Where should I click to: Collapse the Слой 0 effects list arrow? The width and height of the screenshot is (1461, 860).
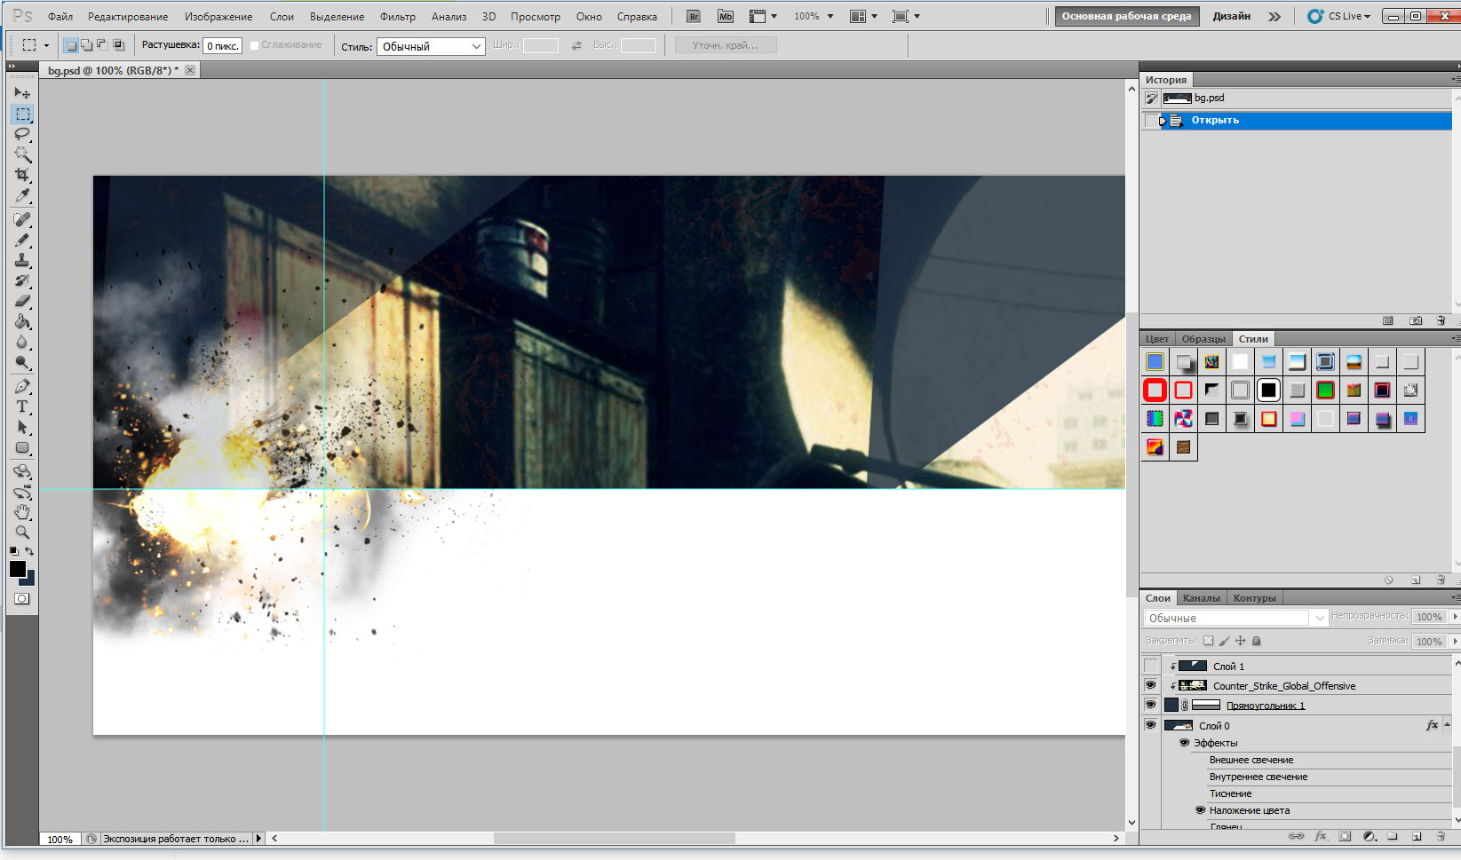(1447, 725)
